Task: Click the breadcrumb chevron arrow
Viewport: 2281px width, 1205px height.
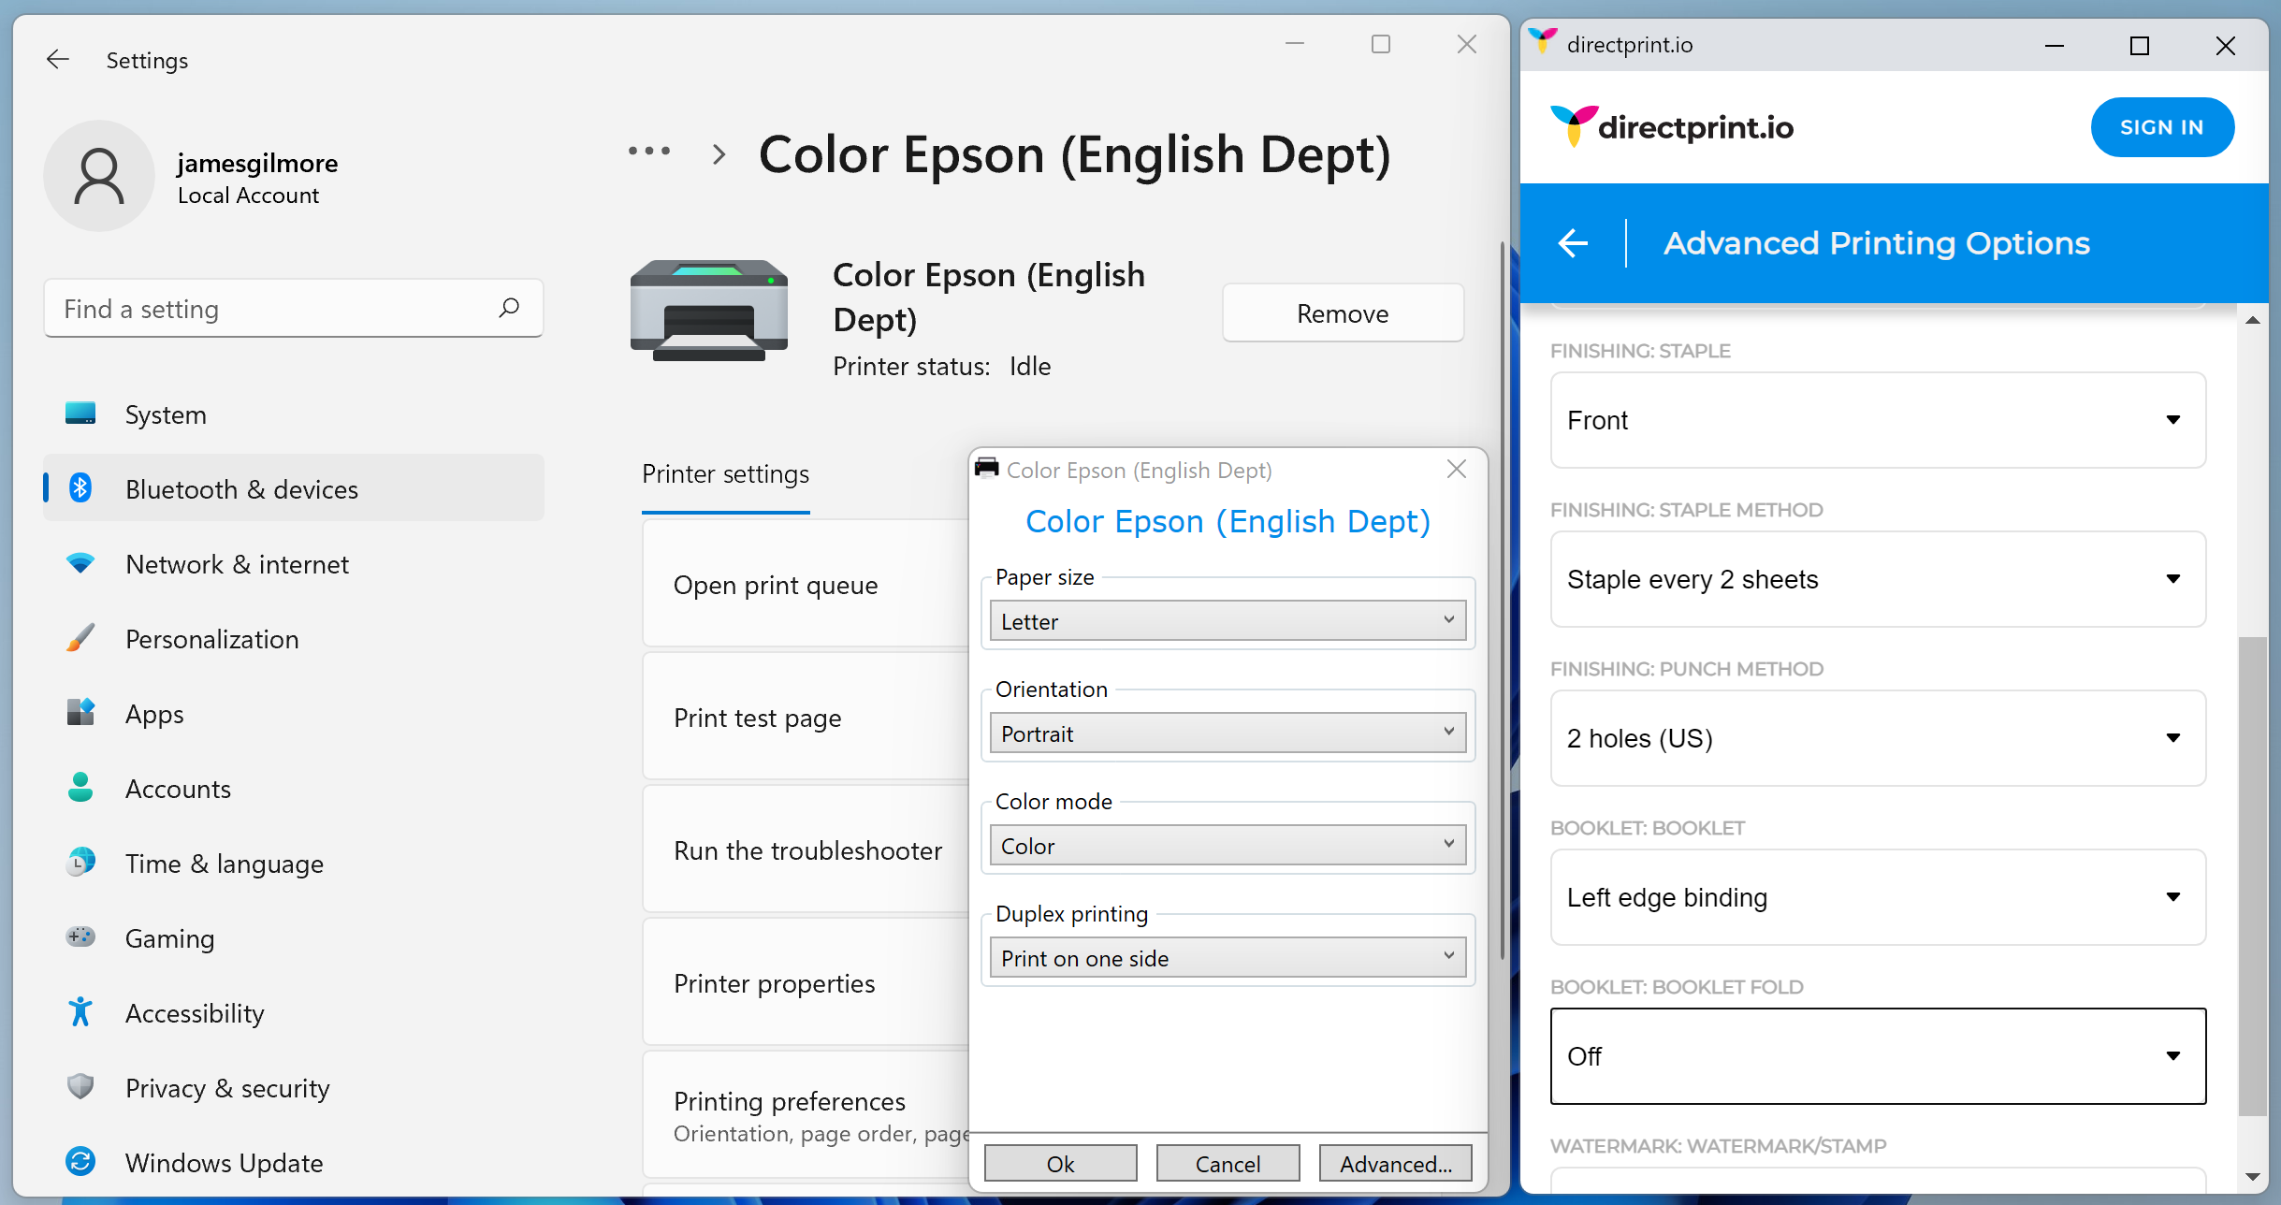Action: (x=719, y=153)
